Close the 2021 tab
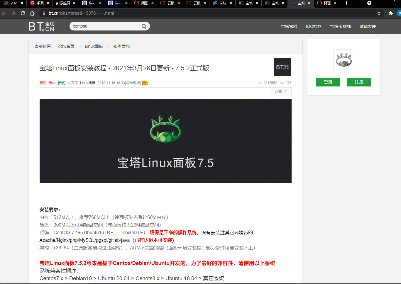Screen dimensions: 401x284 click(22, 3)
